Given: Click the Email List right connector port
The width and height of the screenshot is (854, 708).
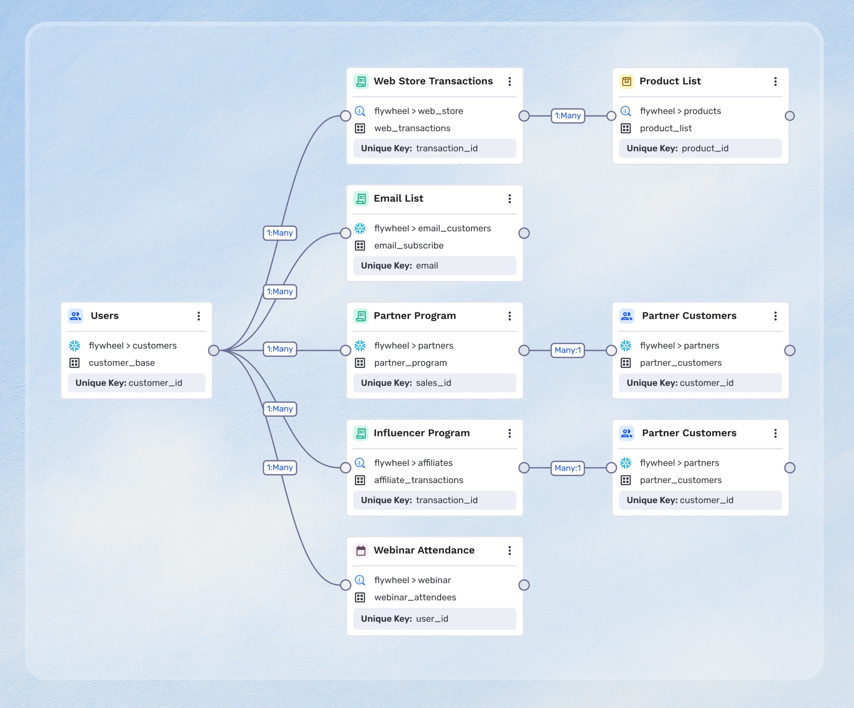Looking at the screenshot, I should pyautogui.click(x=524, y=233).
